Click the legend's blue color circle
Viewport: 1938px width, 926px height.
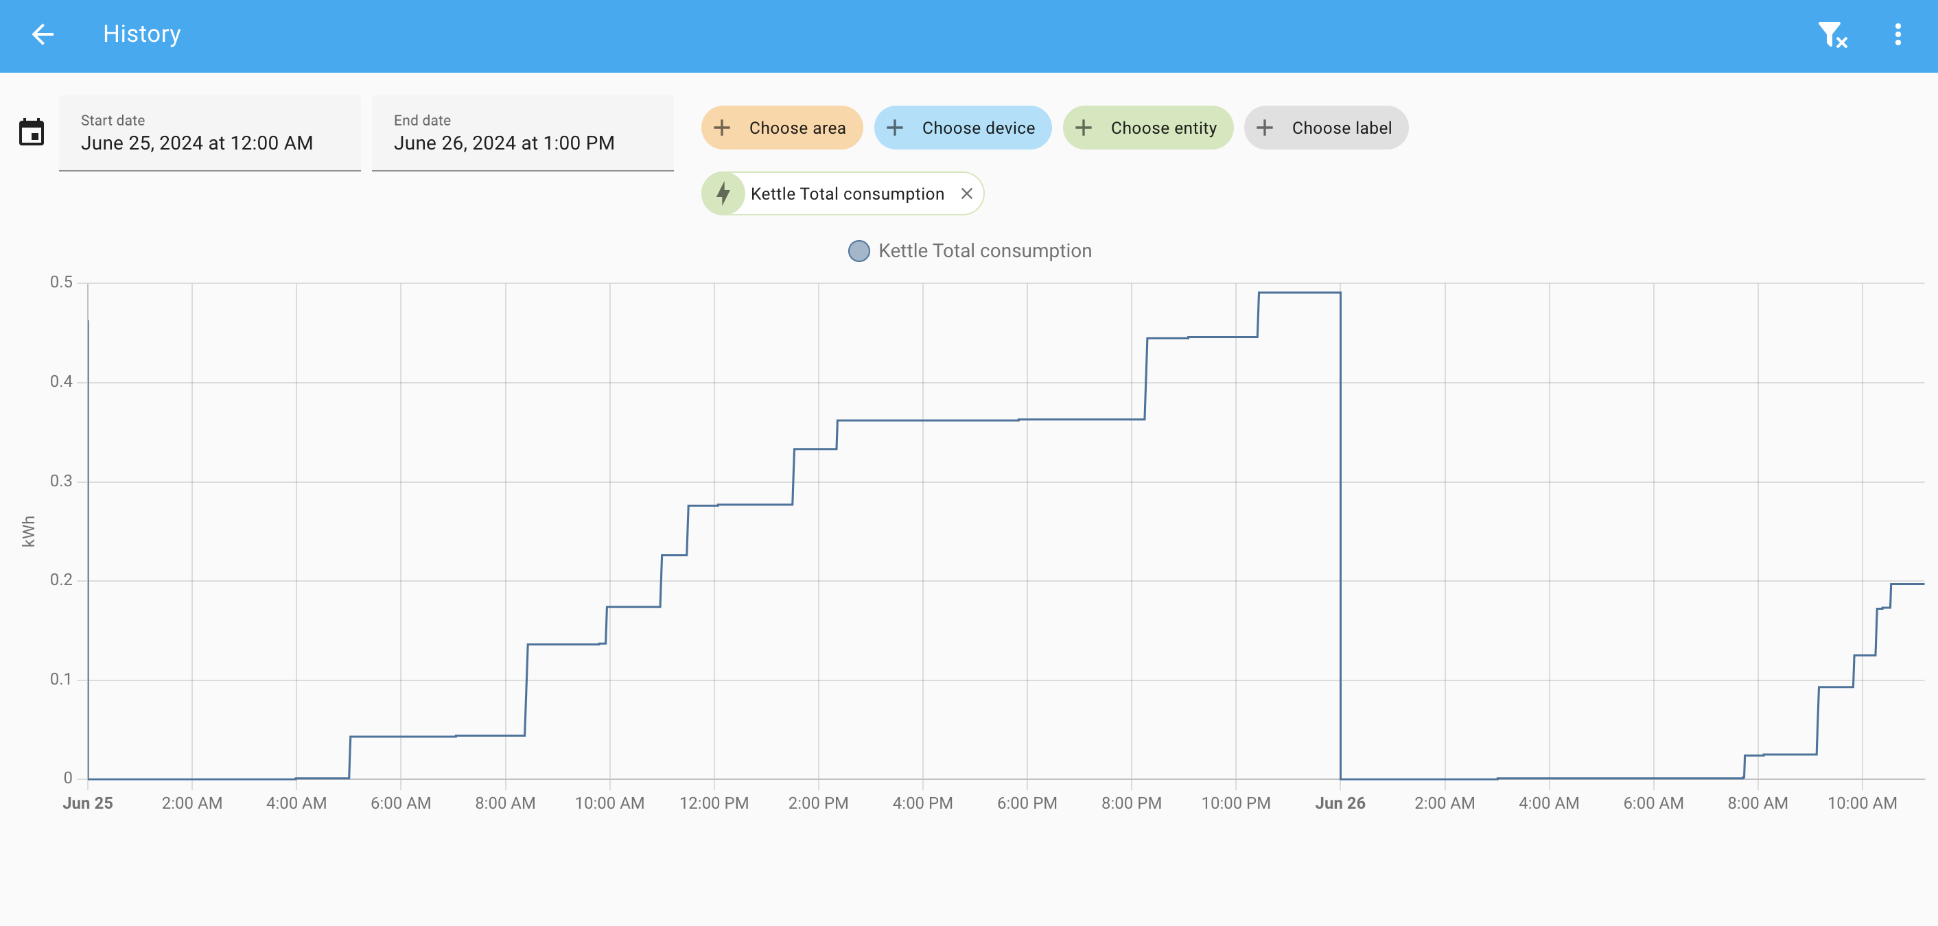pos(859,250)
